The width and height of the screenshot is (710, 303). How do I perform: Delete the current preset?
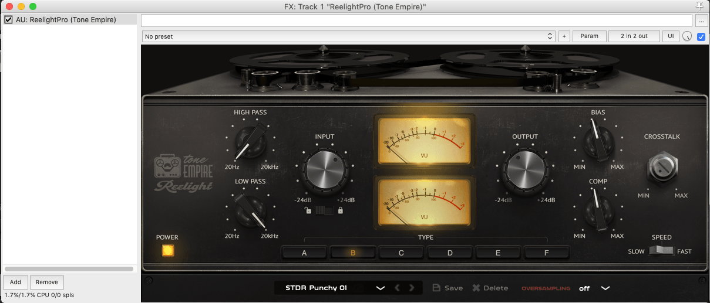coord(490,288)
